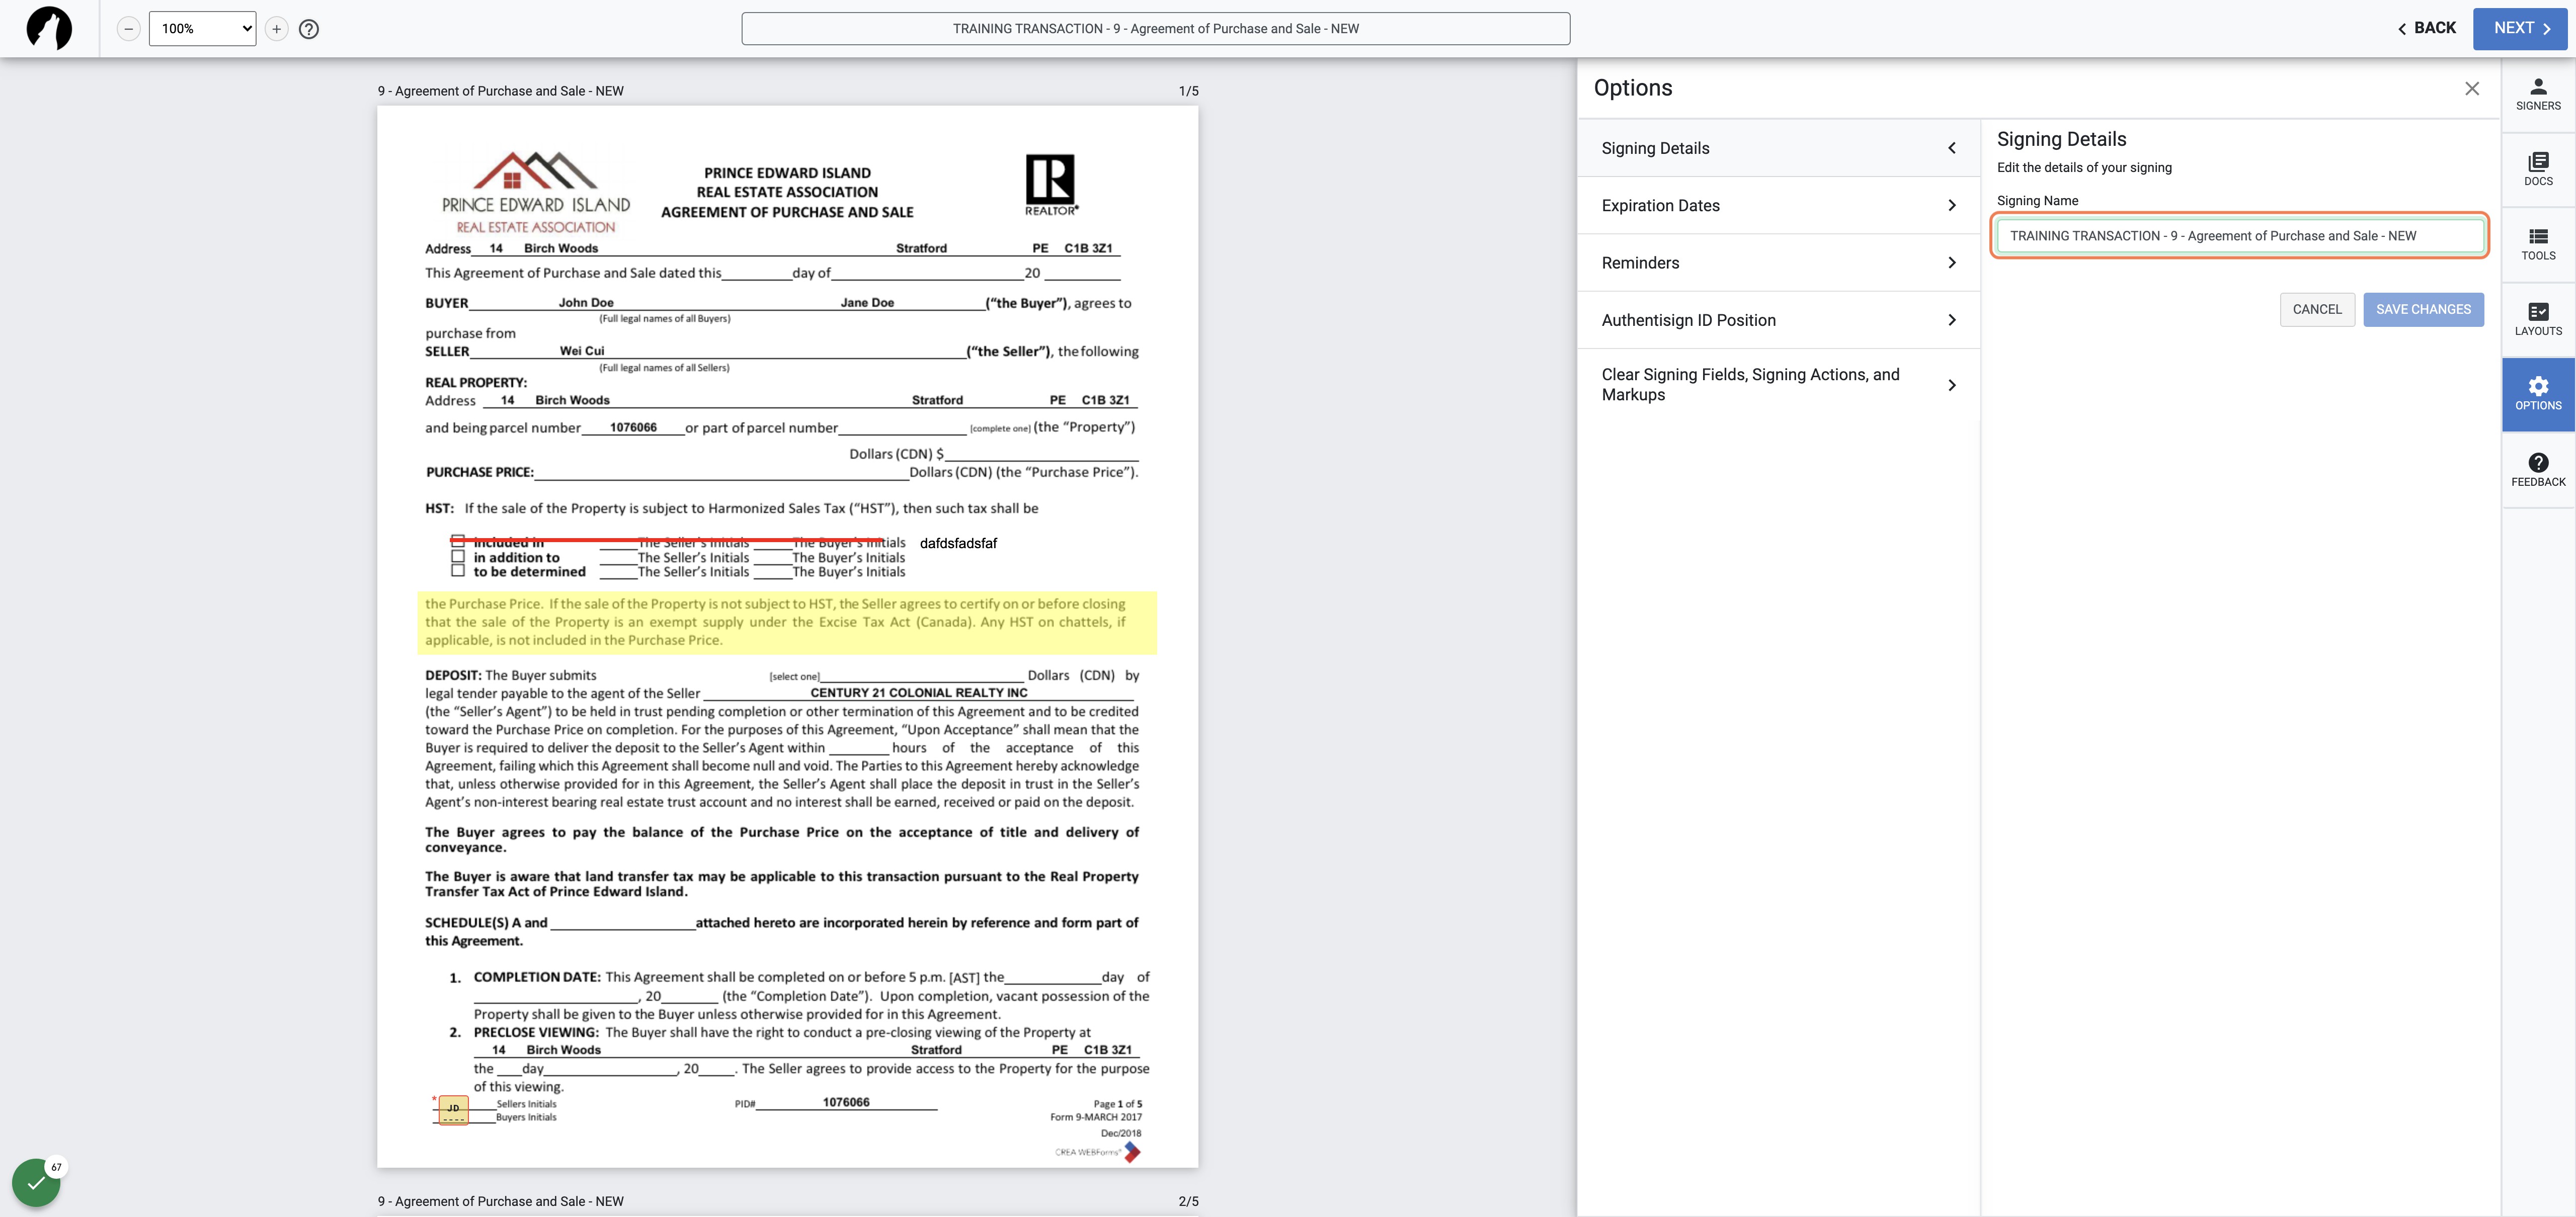
Task: Open the Docs sidebar panel
Action: click(x=2538, y=170)
